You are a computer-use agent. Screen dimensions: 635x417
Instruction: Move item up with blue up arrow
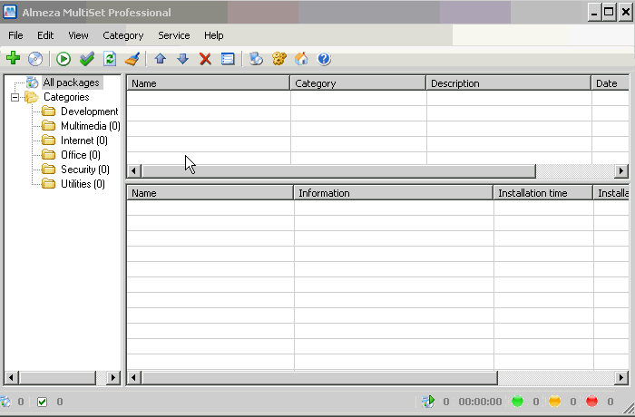tap(161, 59)
